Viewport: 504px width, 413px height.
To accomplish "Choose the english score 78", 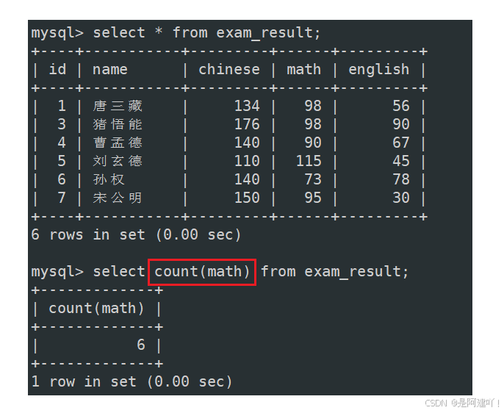I will click(x=401, y=179).
